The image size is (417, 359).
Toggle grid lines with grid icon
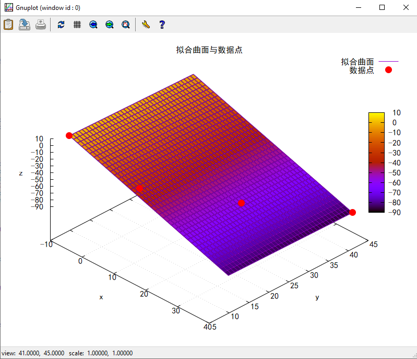77,25
